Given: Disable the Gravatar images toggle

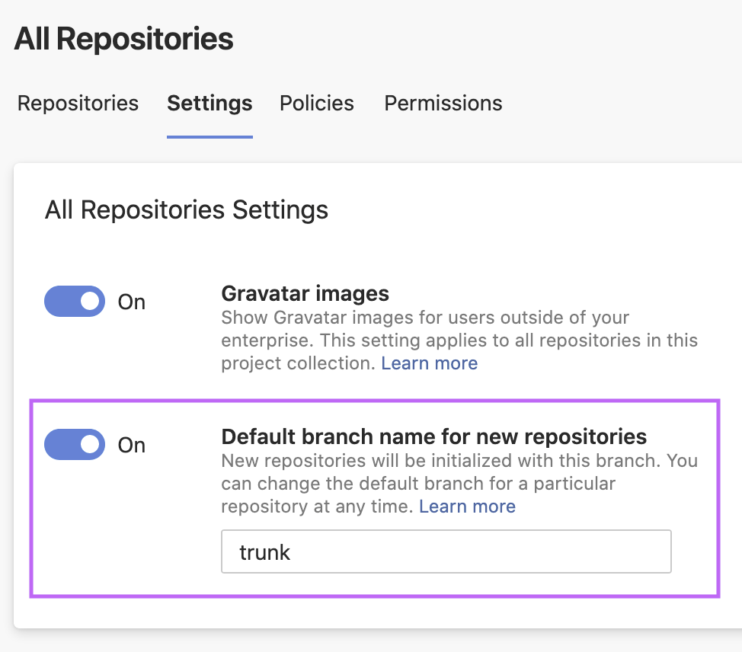Looking at the screenshot, I should (75, 302).
